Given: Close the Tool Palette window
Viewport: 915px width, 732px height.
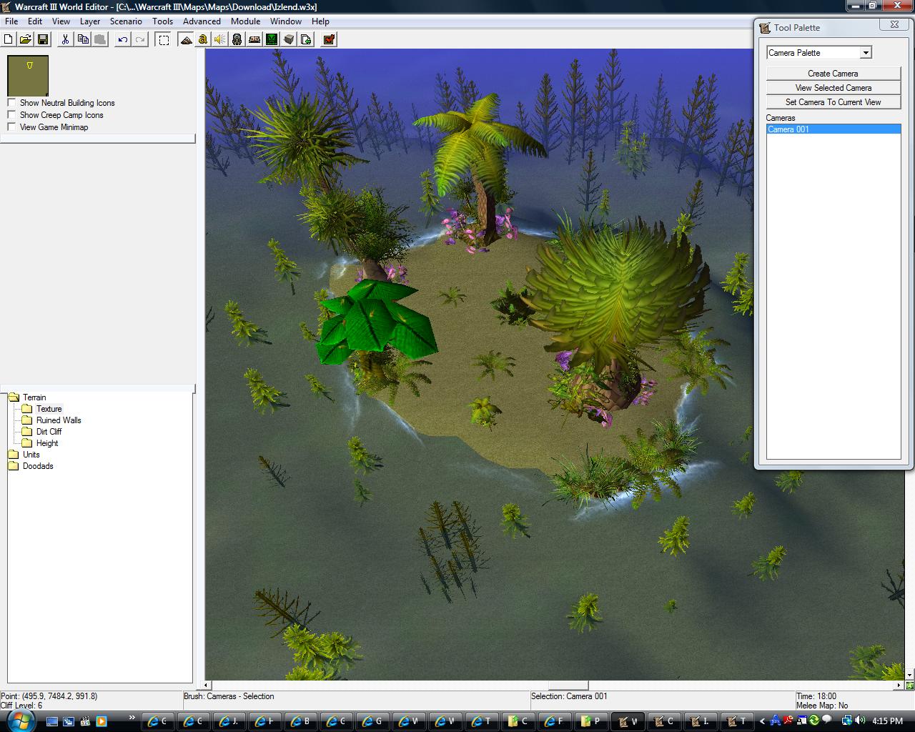Looking at the screenshot, I should 894,24.
